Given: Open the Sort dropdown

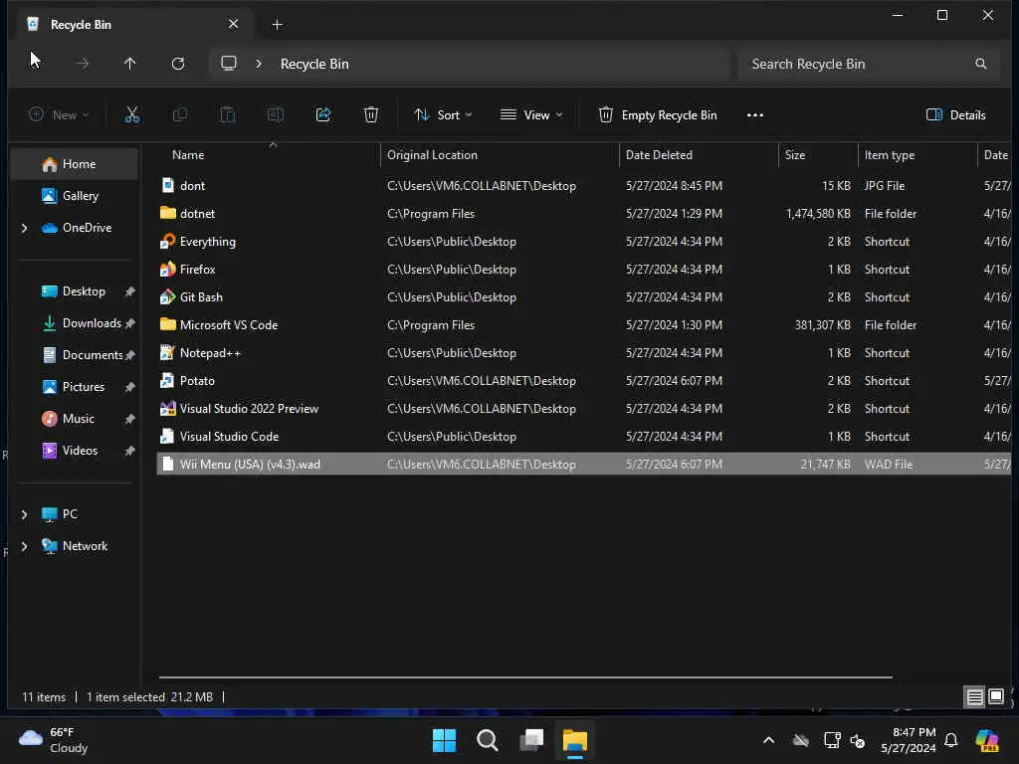Looking at the screenshot, I should (443, 115).
